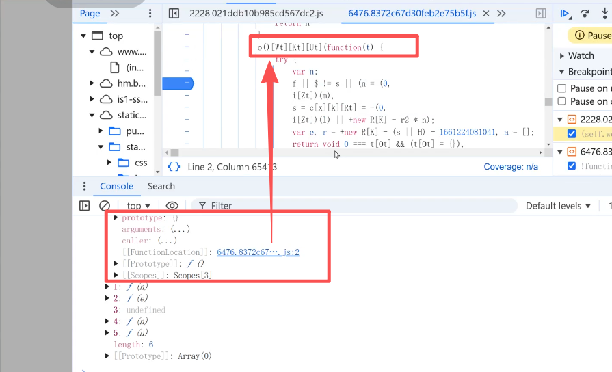Expand the hm.b... domain node
The height and width of the screenshot is (372, 612).
[92, 83]
